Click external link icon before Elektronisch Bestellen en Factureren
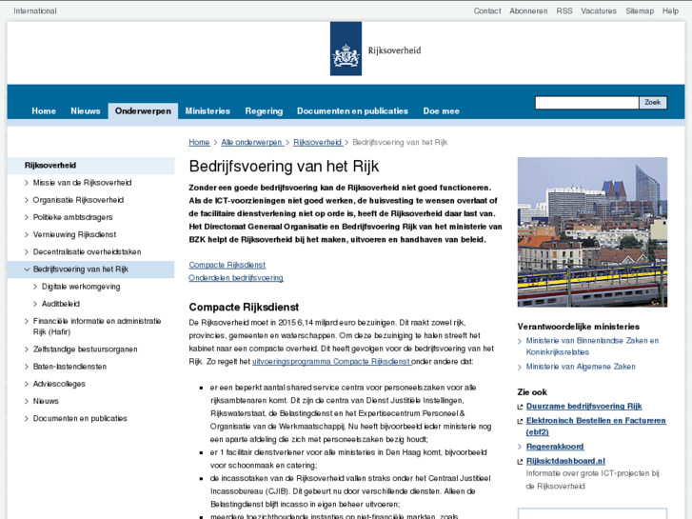This screenshot has height=519, width=692. tap(520, 421)
